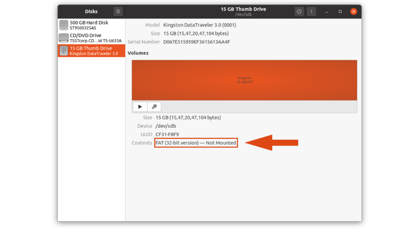Select the CD/DVD Drive TSSTcorp entry
Screen dimensions: 405x228
[x=91, y=38]
